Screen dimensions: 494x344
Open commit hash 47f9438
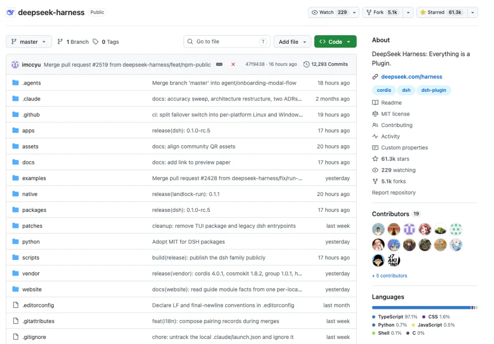tap(255, 64)
